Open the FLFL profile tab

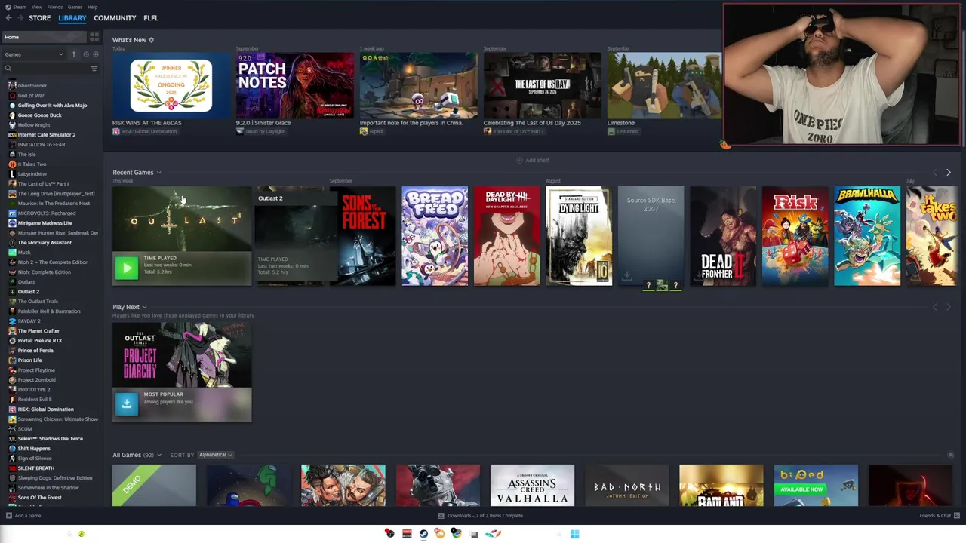coord(151,18)
